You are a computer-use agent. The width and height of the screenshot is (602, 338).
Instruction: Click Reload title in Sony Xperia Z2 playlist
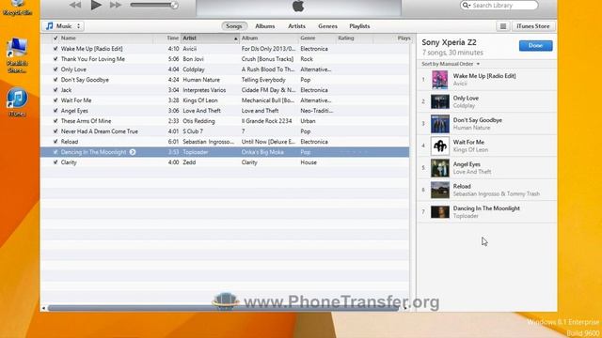tap(462, 186)
